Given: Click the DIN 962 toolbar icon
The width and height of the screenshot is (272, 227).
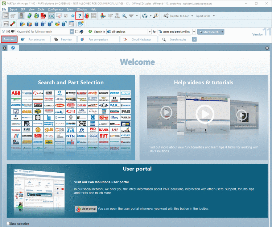Looking at the screenshot, I should tap(66, 16).
